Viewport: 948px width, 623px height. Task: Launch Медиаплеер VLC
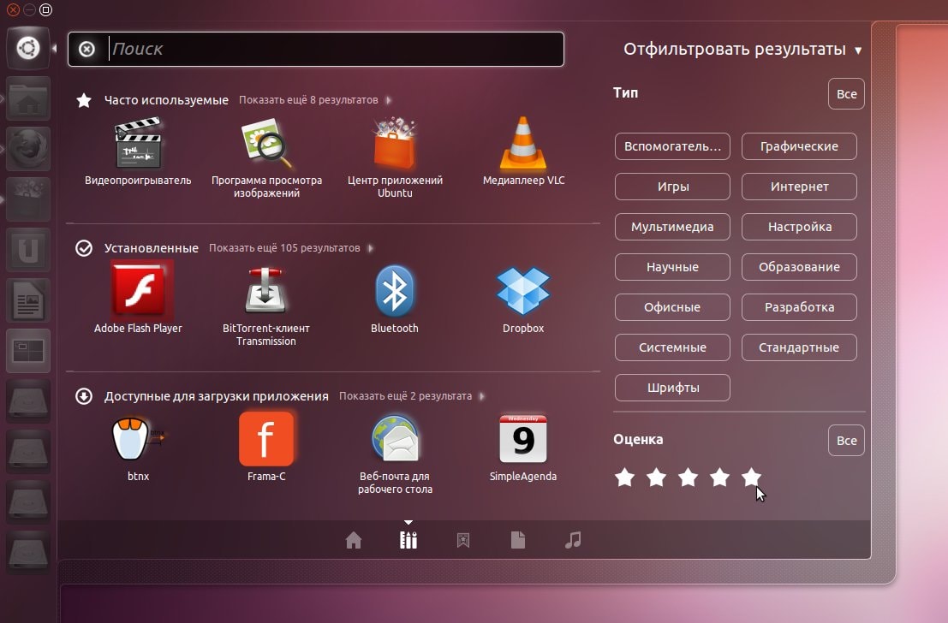point(523,144)
